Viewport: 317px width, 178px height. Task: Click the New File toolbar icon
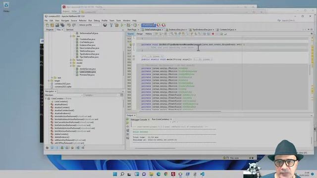(x=48, y=25)
